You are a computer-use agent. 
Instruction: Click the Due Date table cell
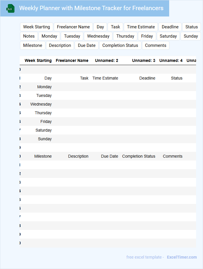pos(110,156)
